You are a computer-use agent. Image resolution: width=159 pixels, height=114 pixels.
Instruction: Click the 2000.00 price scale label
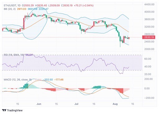149,49
